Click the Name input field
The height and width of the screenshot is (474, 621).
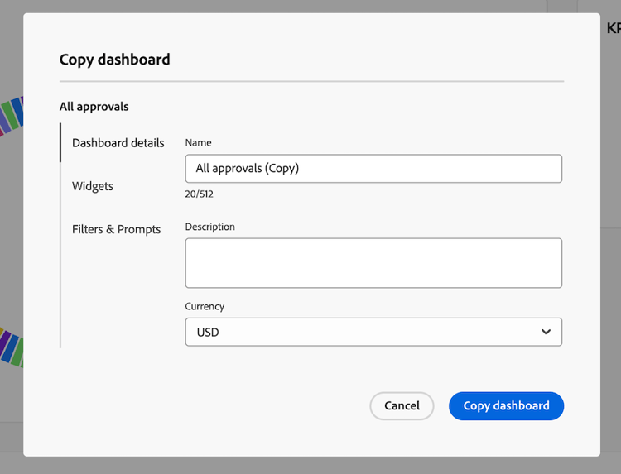pos(373,169)
